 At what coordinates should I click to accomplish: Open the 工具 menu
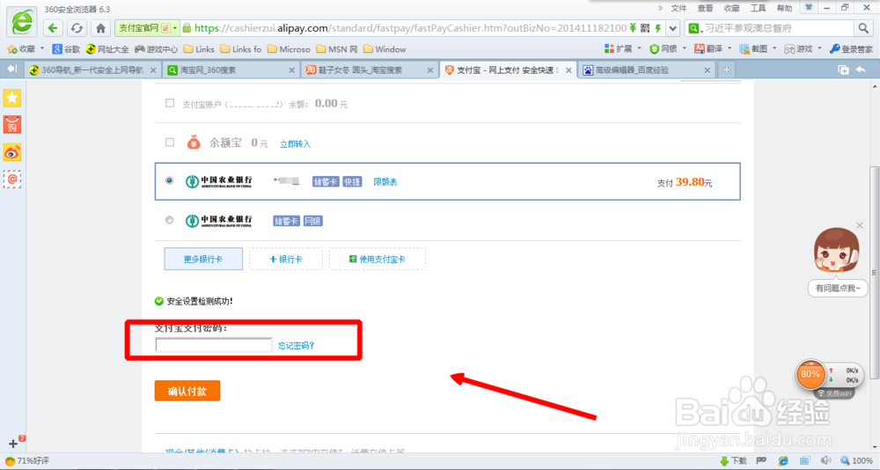coord(759,8)
